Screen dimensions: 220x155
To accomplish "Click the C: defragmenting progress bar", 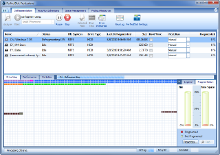I will click(135, 77).
